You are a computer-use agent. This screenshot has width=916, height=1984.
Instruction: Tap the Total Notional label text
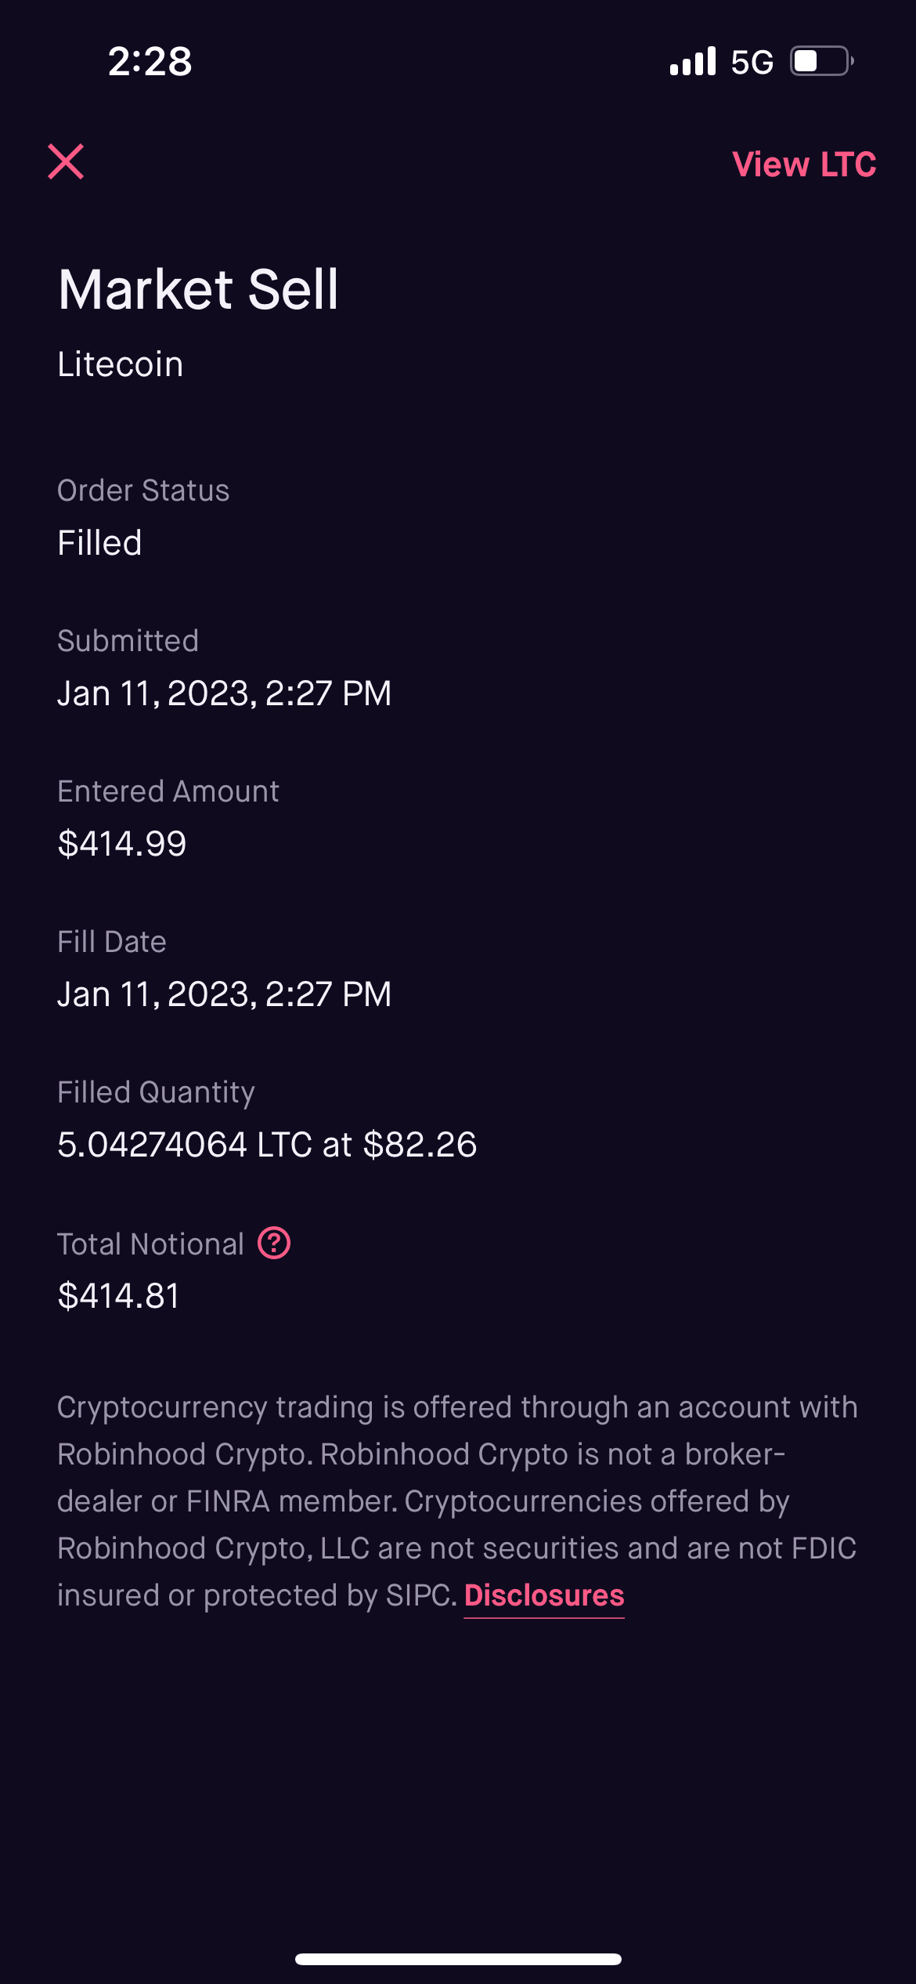click(x=150, y=1244)
